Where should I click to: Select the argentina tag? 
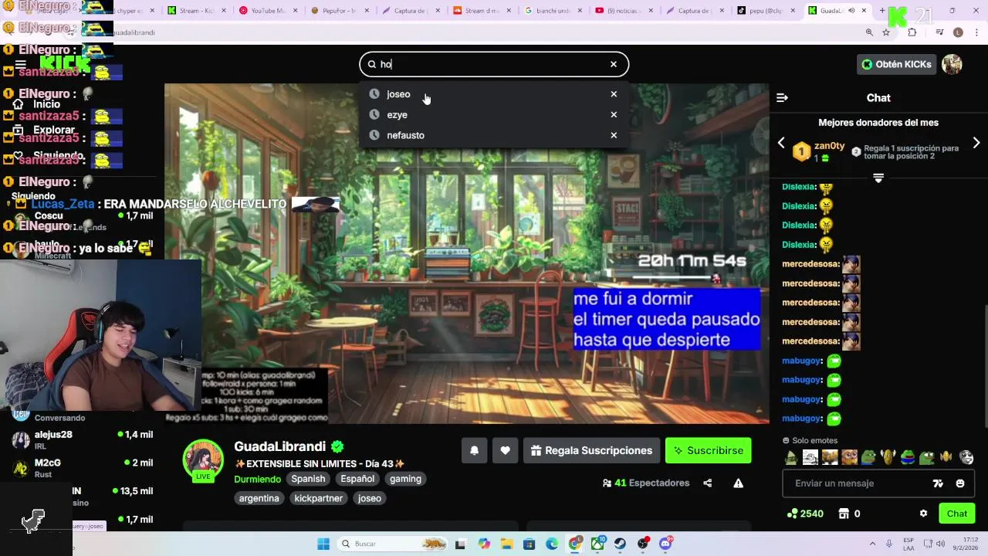coord(259,498)
